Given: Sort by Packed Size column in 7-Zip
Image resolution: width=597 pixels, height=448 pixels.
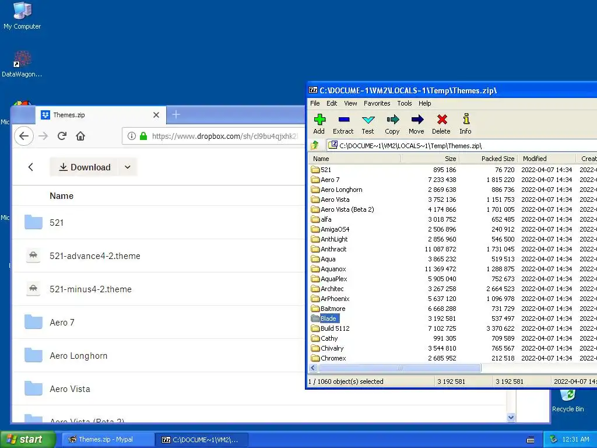Looking at the screenshot, I should tap(489, 159).
